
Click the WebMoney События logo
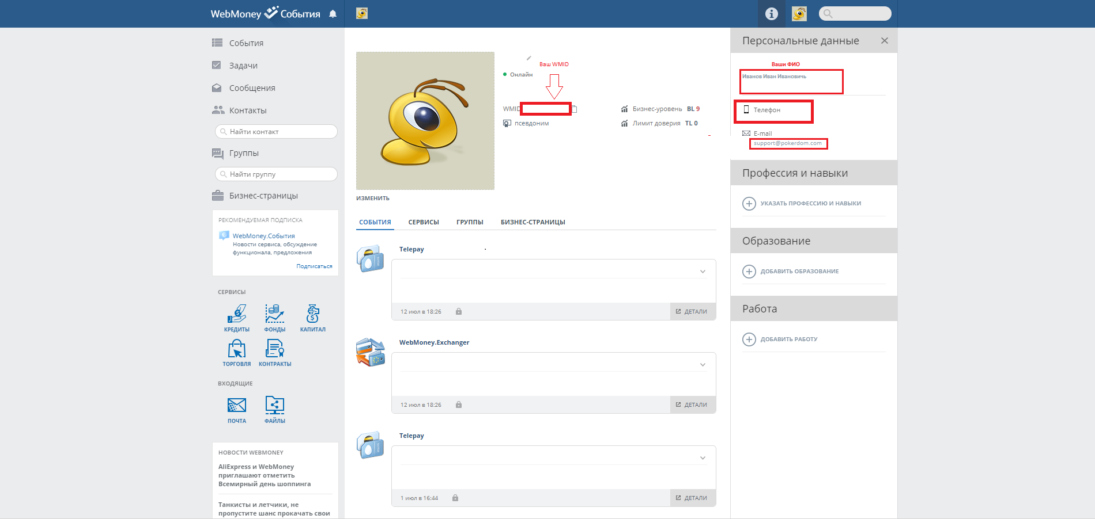pyautogui.click(x=265, y=13)
